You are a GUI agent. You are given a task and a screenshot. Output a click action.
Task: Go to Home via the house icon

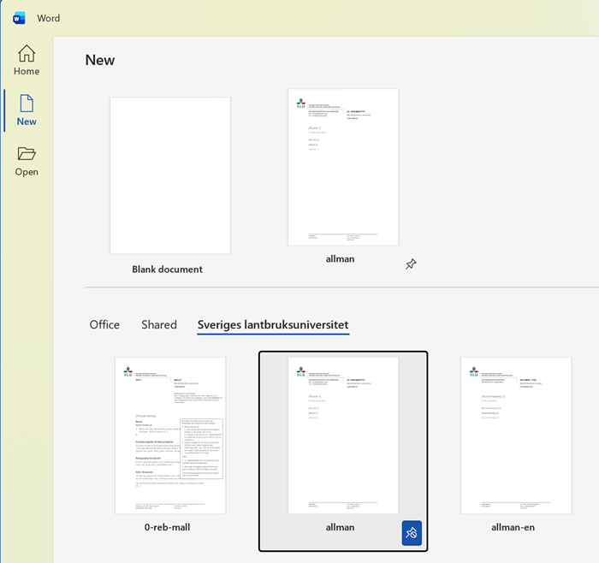(x=27, y=54)
